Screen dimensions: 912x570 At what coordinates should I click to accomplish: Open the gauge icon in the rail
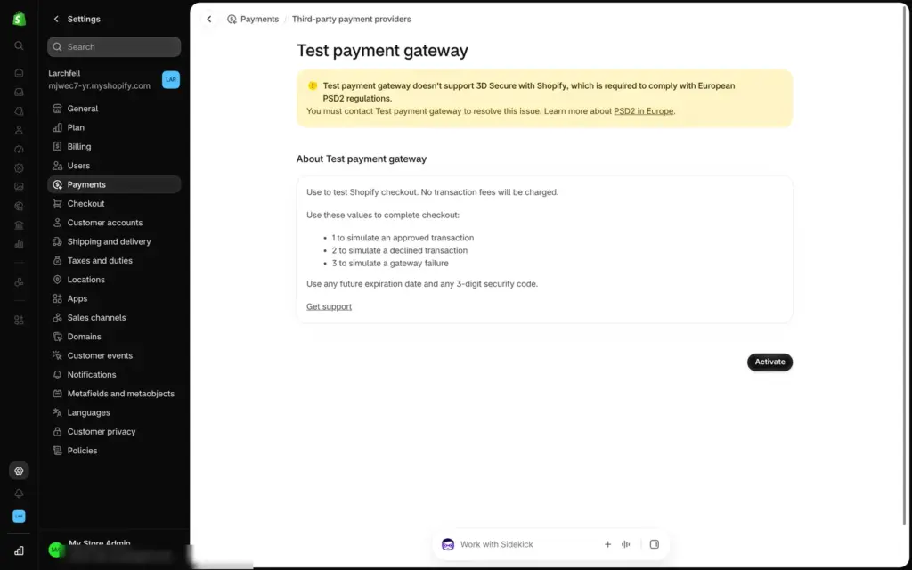(19, 149)
